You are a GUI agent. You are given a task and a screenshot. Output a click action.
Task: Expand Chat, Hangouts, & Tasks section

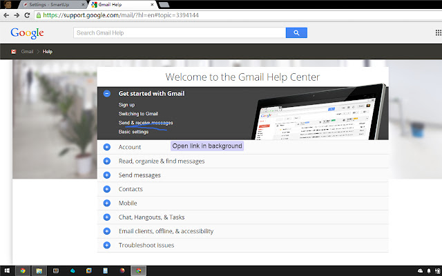tap(107, 217)
